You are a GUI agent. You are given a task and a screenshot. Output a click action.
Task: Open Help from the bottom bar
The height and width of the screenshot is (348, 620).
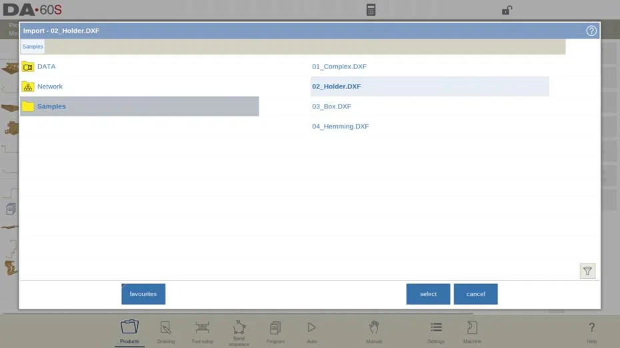[x=591, y=331]
